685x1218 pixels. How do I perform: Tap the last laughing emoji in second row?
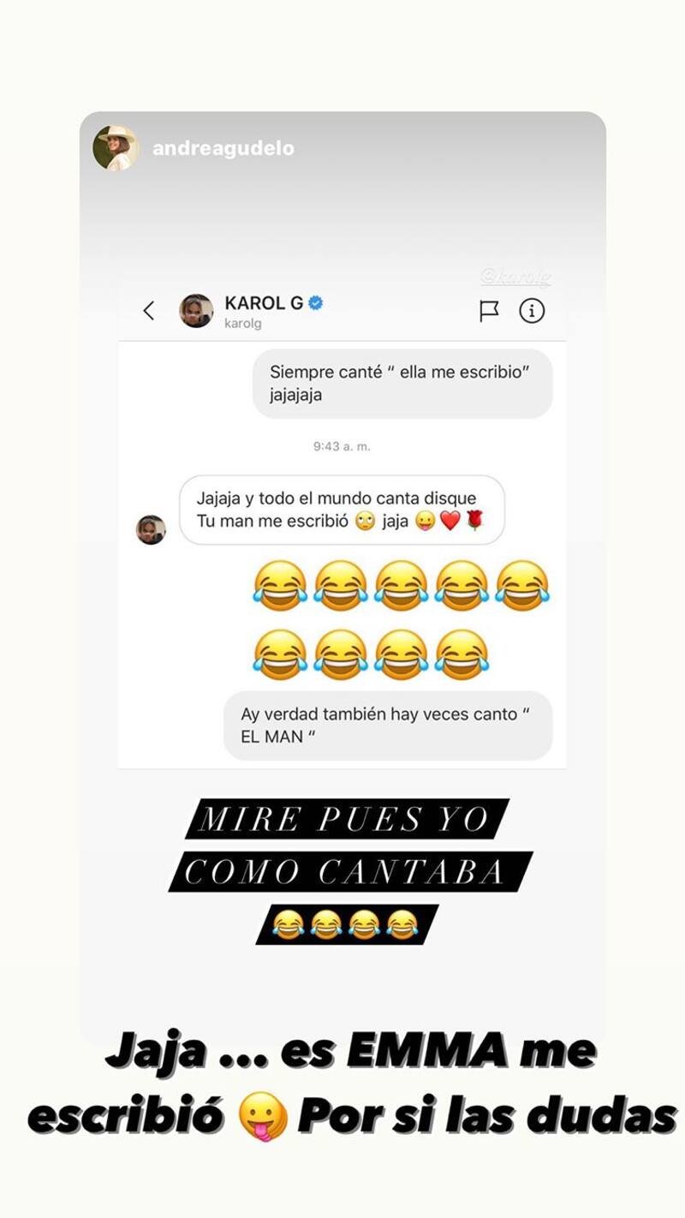(x=462, y=654)
